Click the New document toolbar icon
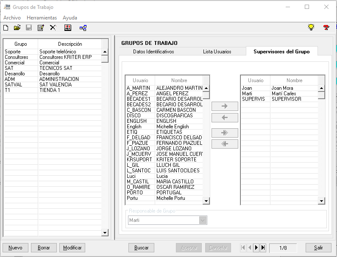The width and height of the screenshot is (337, 257). 6,28
